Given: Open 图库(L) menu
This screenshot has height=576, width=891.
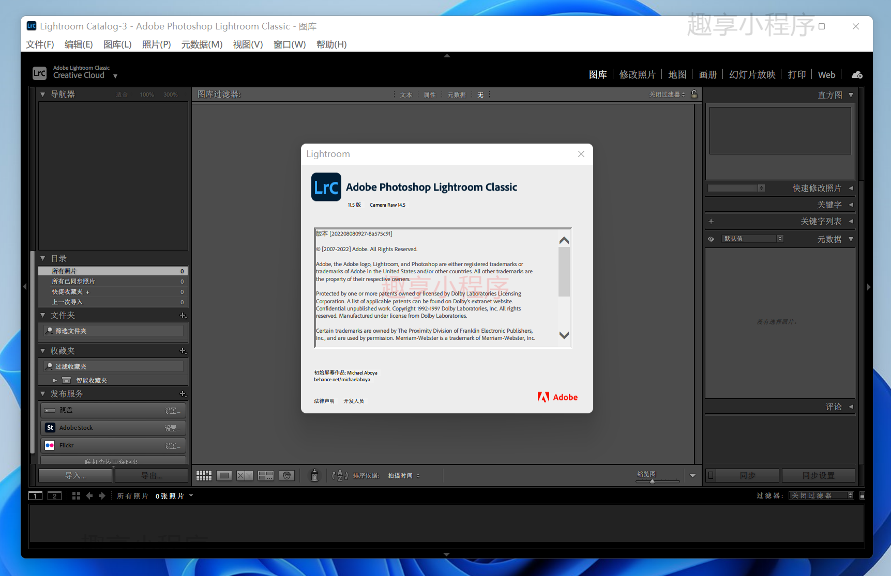Looking at the screenshot, I should [117, 44].
